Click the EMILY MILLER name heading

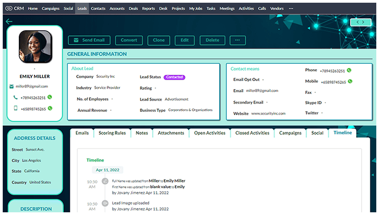click(x=35, y=76)
